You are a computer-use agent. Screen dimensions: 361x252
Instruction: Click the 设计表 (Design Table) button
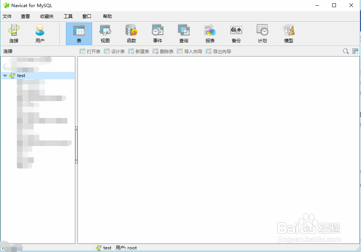point(114,51)
